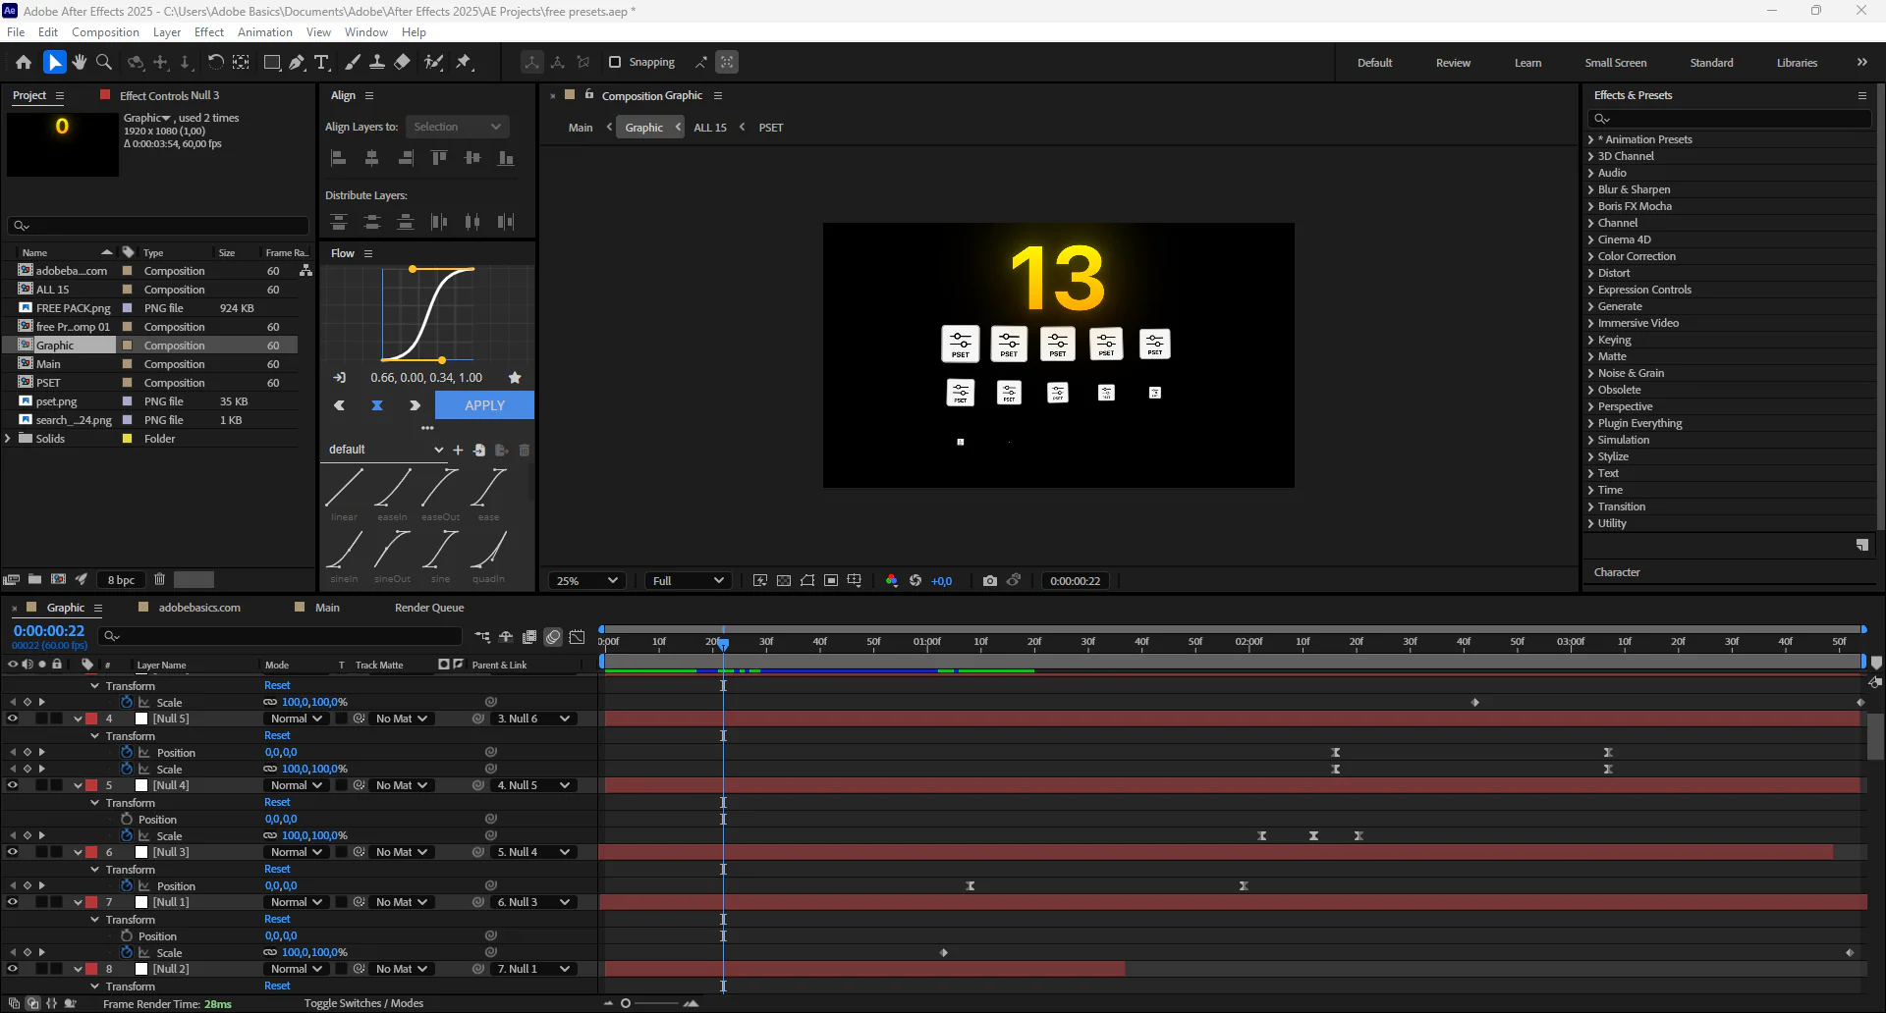
Task: Toggle visibility of the Null 5 layer
Action: tap(12, 719)
